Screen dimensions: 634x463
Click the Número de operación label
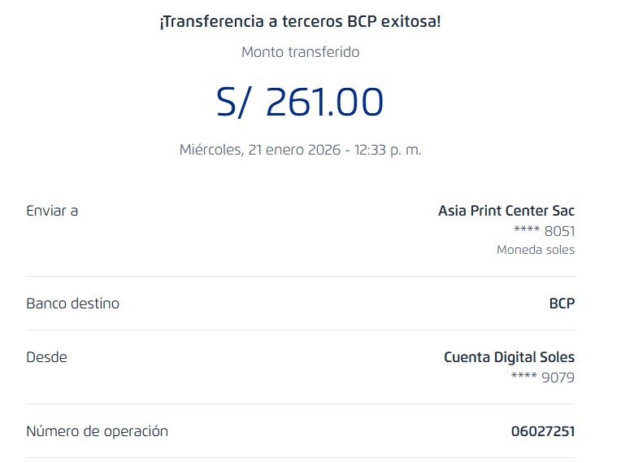coord(97,431)
